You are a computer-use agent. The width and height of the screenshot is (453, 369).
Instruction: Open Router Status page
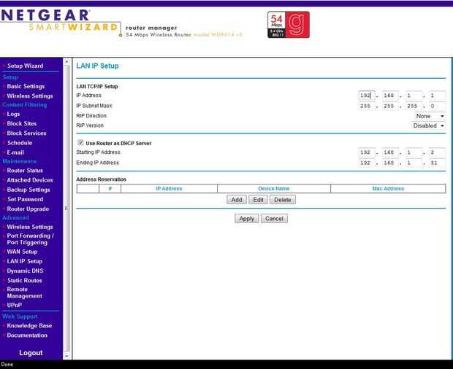[25, 171]
